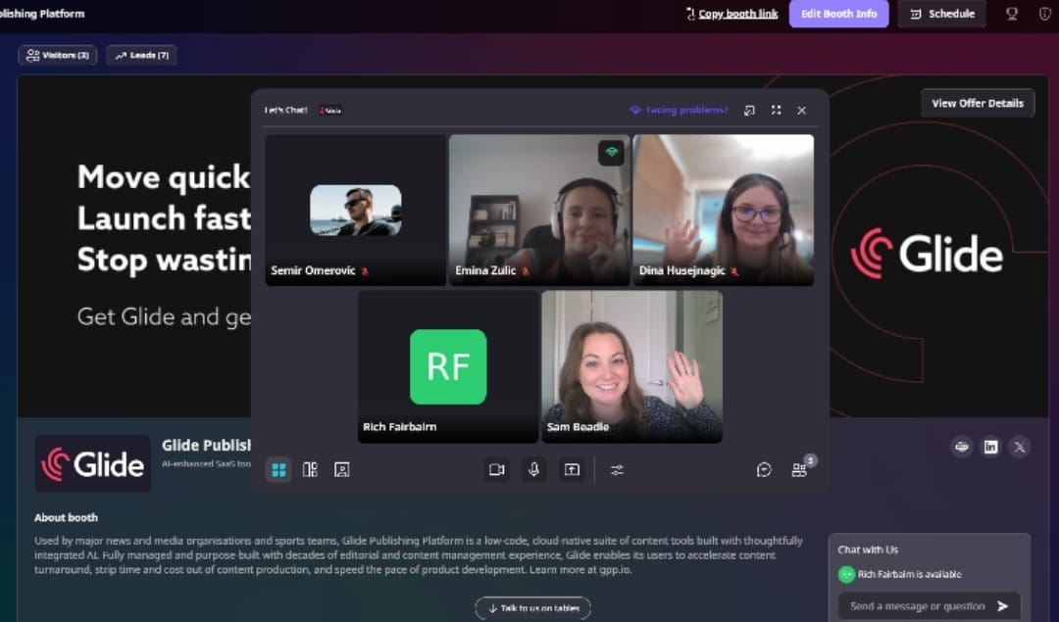Start screen sharing with the share icon
The height and width of the screenshot is (622, 1059).
click(572, 469)
